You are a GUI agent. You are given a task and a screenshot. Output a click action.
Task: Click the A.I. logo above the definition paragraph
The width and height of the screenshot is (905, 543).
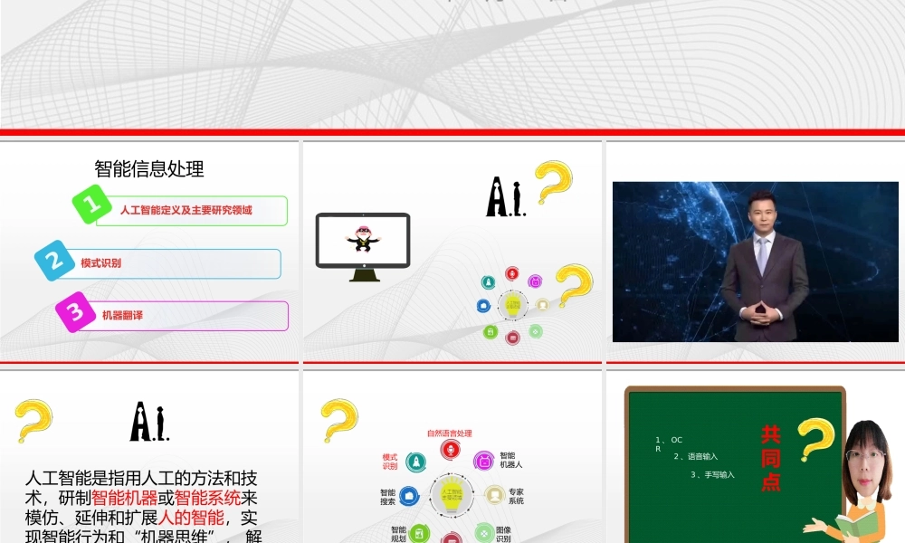pyautogui.click(x=149, y=421)
